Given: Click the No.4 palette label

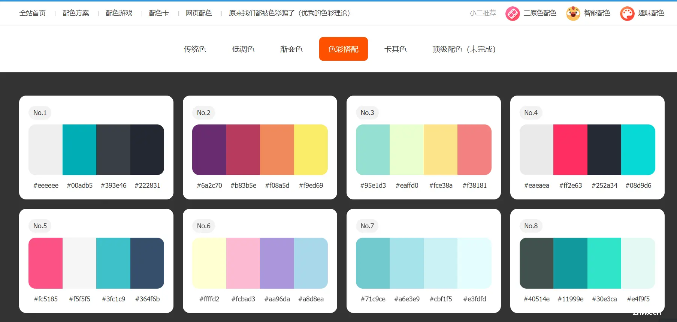Looking at the screenshot, I should point(531,113).
